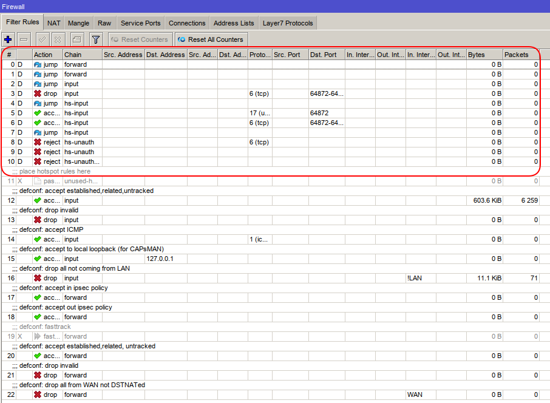Select the 6 259 packets value

tap(529, 201)
